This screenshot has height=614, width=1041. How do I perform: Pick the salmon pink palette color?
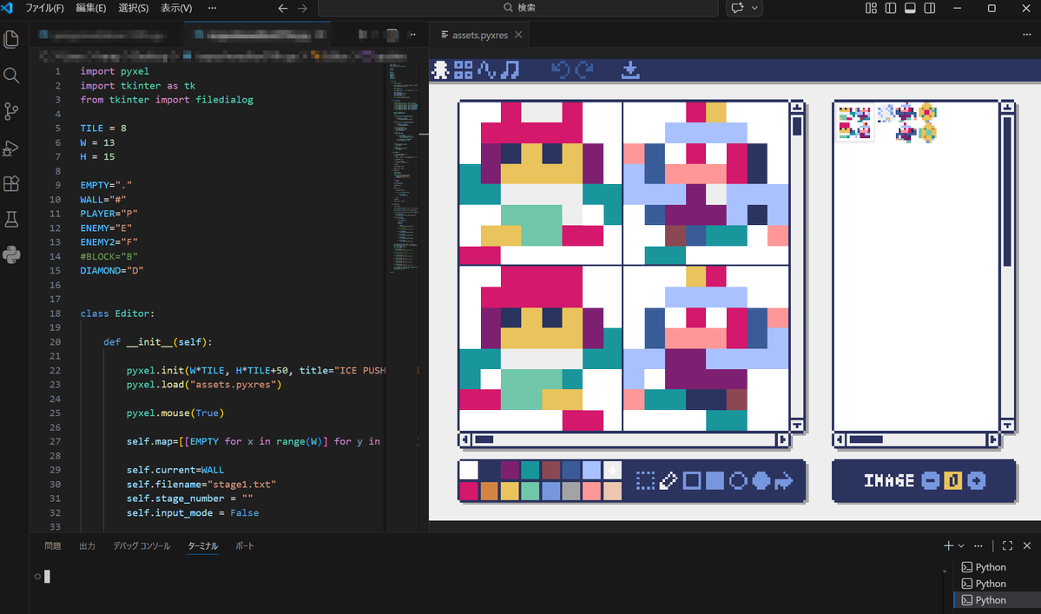[x=591, y=491]
